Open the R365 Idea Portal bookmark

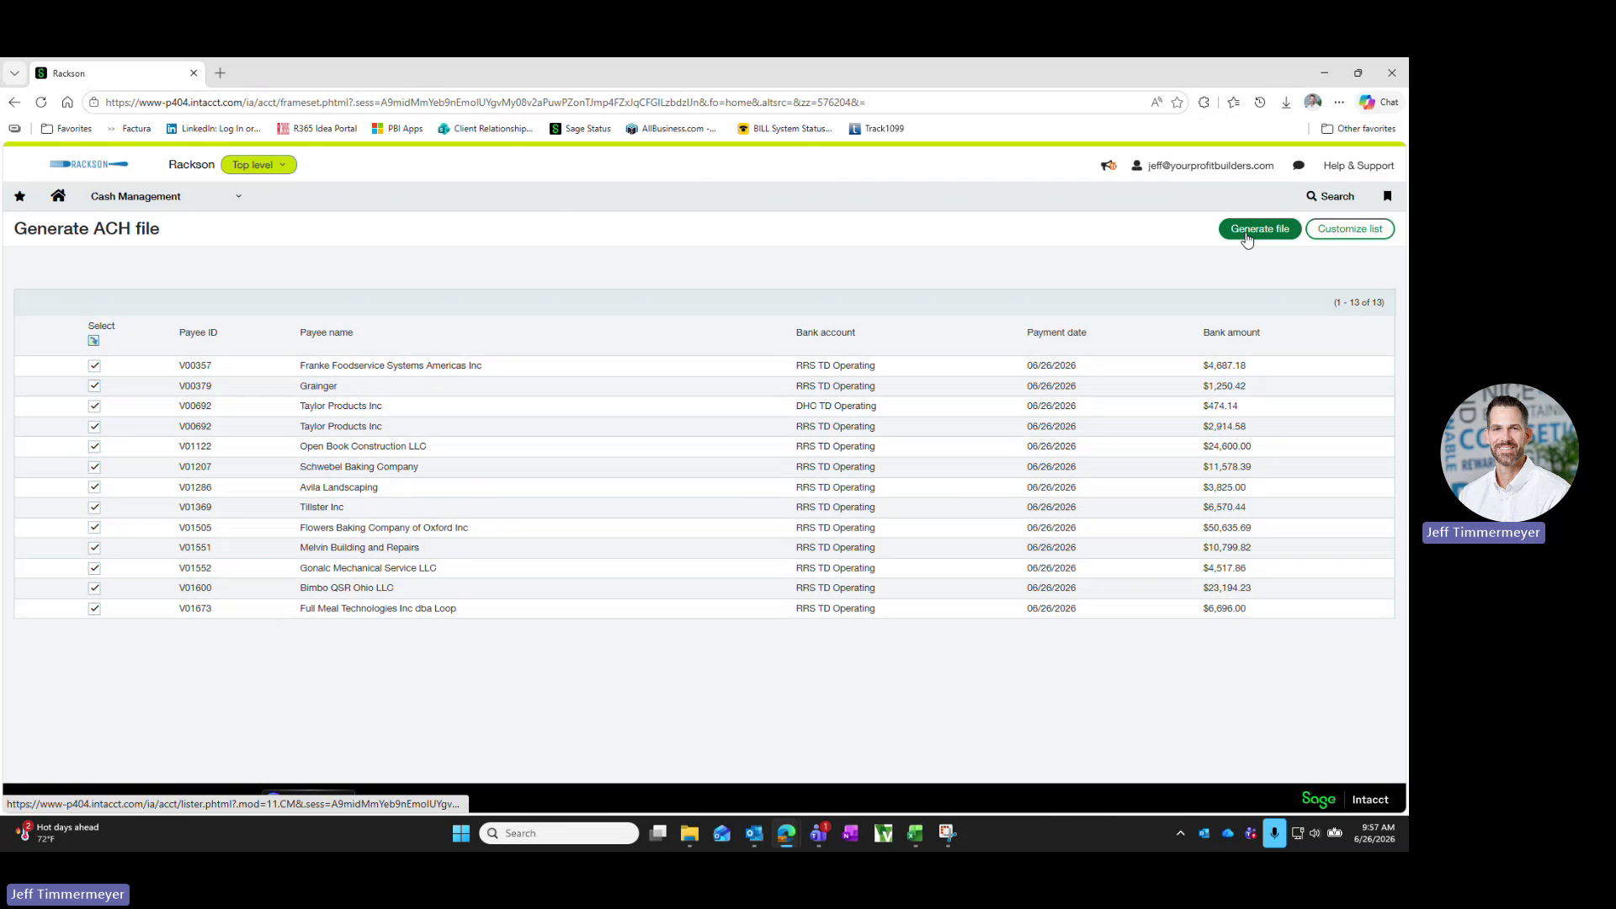316,129
